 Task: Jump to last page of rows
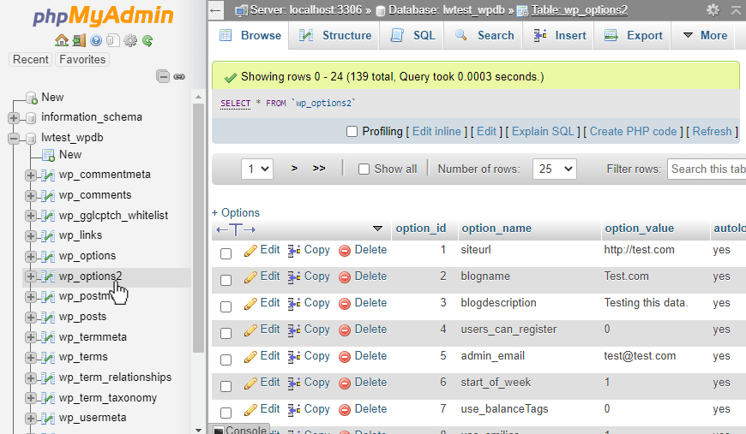[x=319, y=169]
